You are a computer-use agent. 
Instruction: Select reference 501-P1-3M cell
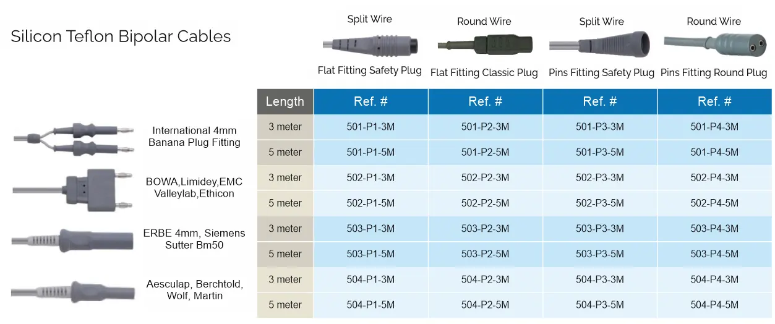pyautogui.click(x=370, y=127)
